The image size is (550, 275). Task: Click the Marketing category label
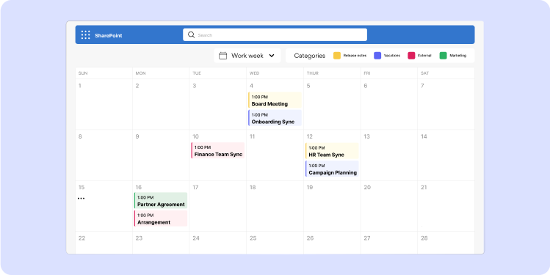coord(458,56)
